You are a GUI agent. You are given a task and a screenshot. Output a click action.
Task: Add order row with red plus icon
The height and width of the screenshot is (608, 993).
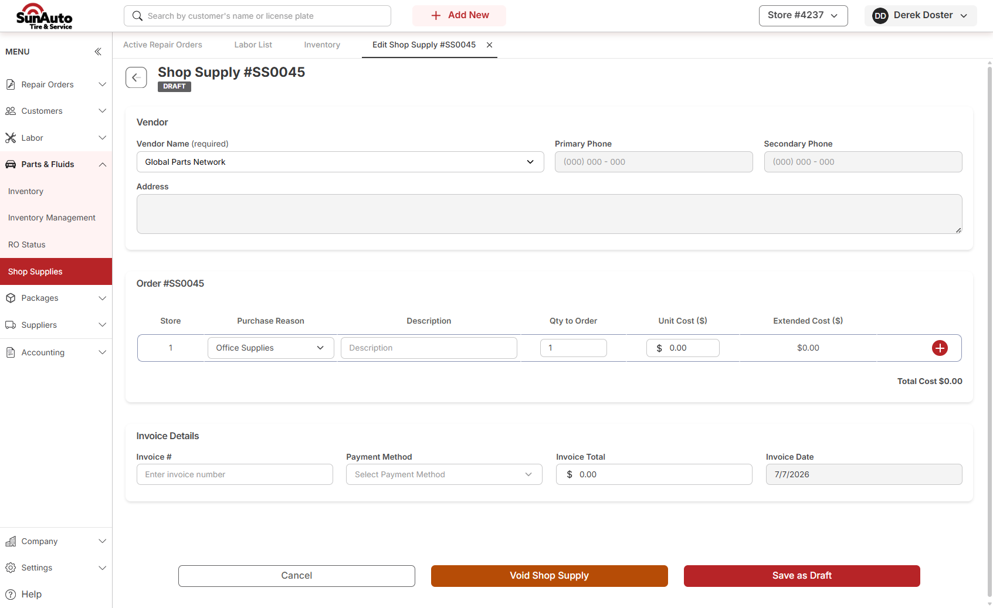[x=940, y=348]
